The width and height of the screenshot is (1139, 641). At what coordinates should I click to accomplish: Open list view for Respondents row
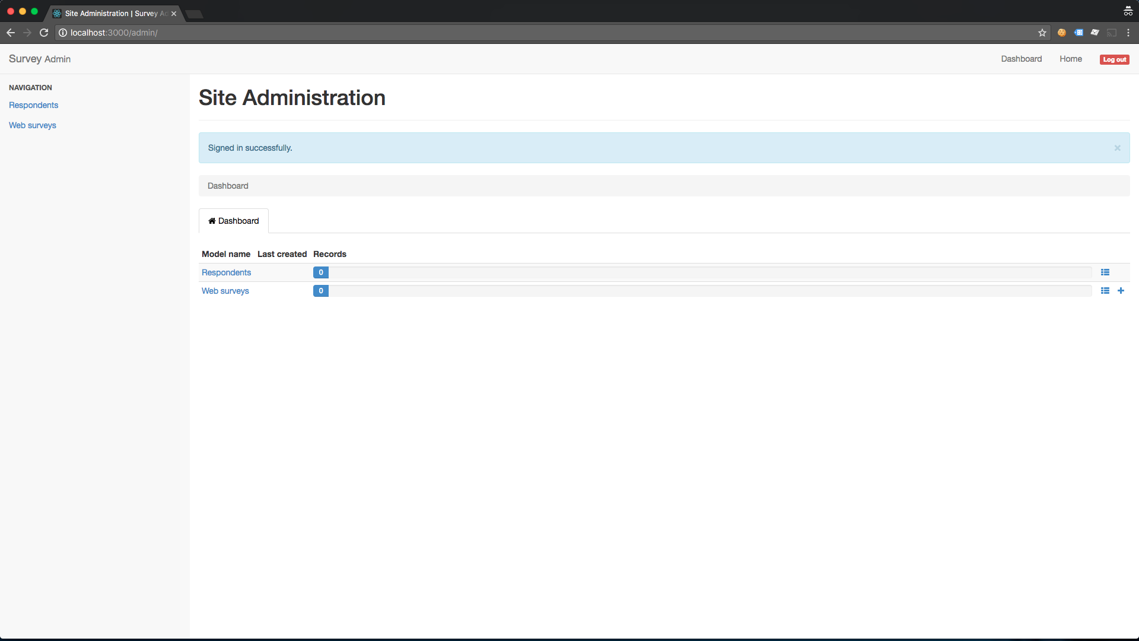point(1105,272)
